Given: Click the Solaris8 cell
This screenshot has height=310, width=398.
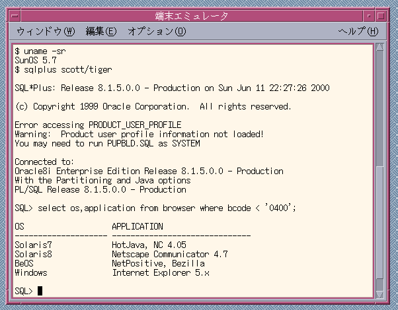Looking at the screenshot, I should [x=33, y=255].
